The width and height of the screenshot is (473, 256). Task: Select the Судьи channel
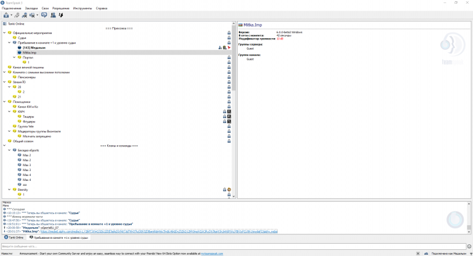[x=22, y=38]
